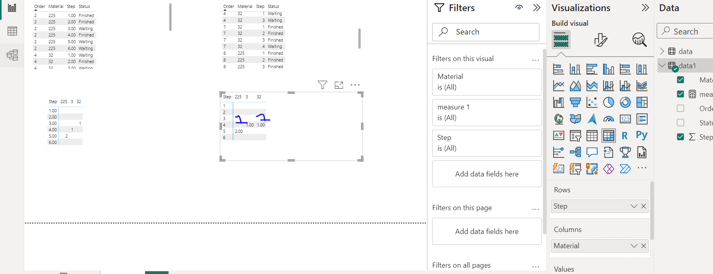Screen dimensions: 713x274
Task: Select Power Apps visual
Action: 608,169
